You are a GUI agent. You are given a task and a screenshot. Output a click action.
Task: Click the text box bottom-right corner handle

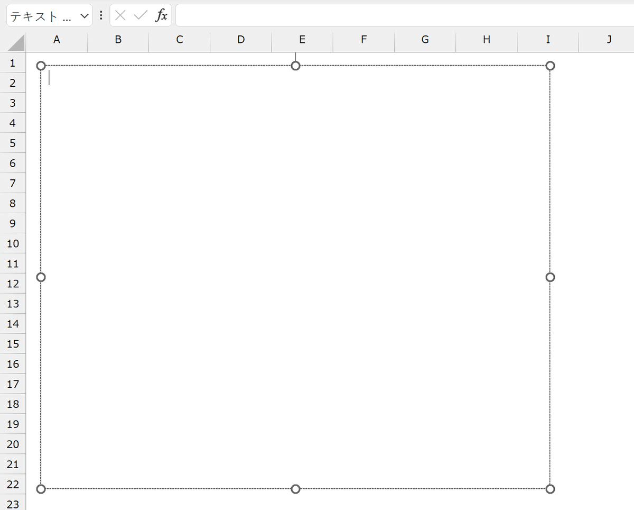coord(550,489)
